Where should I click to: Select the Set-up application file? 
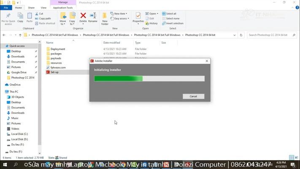[x=54, y=72]
